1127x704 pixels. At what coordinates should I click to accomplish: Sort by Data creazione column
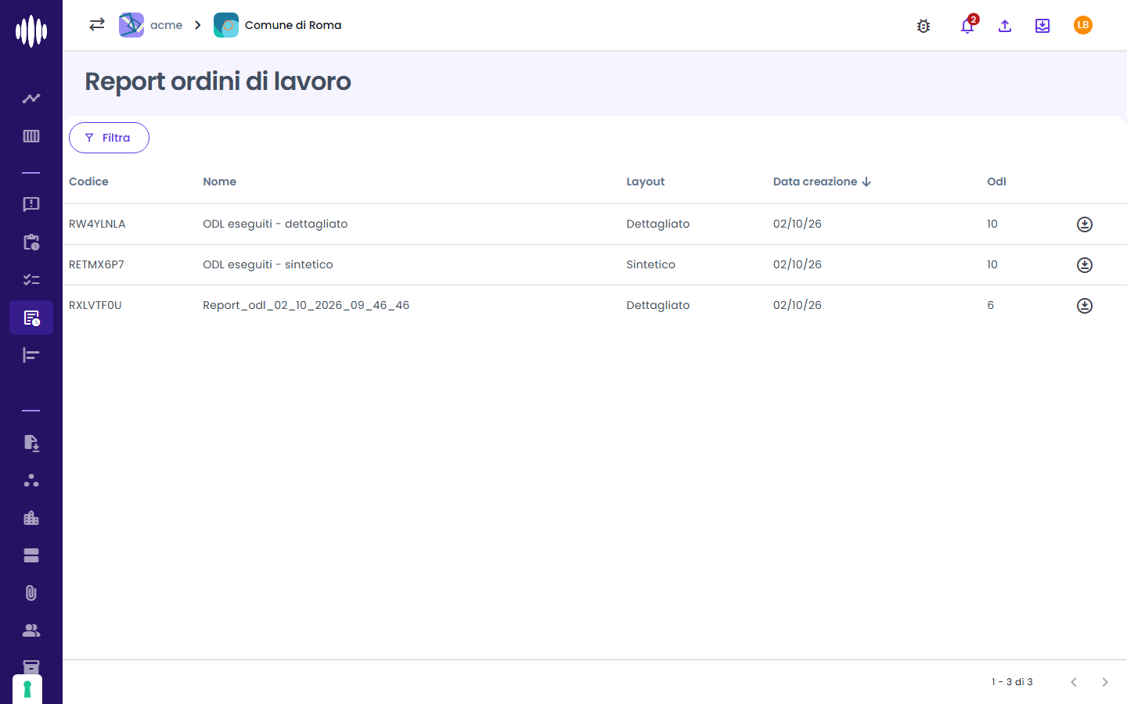pyautogui.click(x=822, y=181)
